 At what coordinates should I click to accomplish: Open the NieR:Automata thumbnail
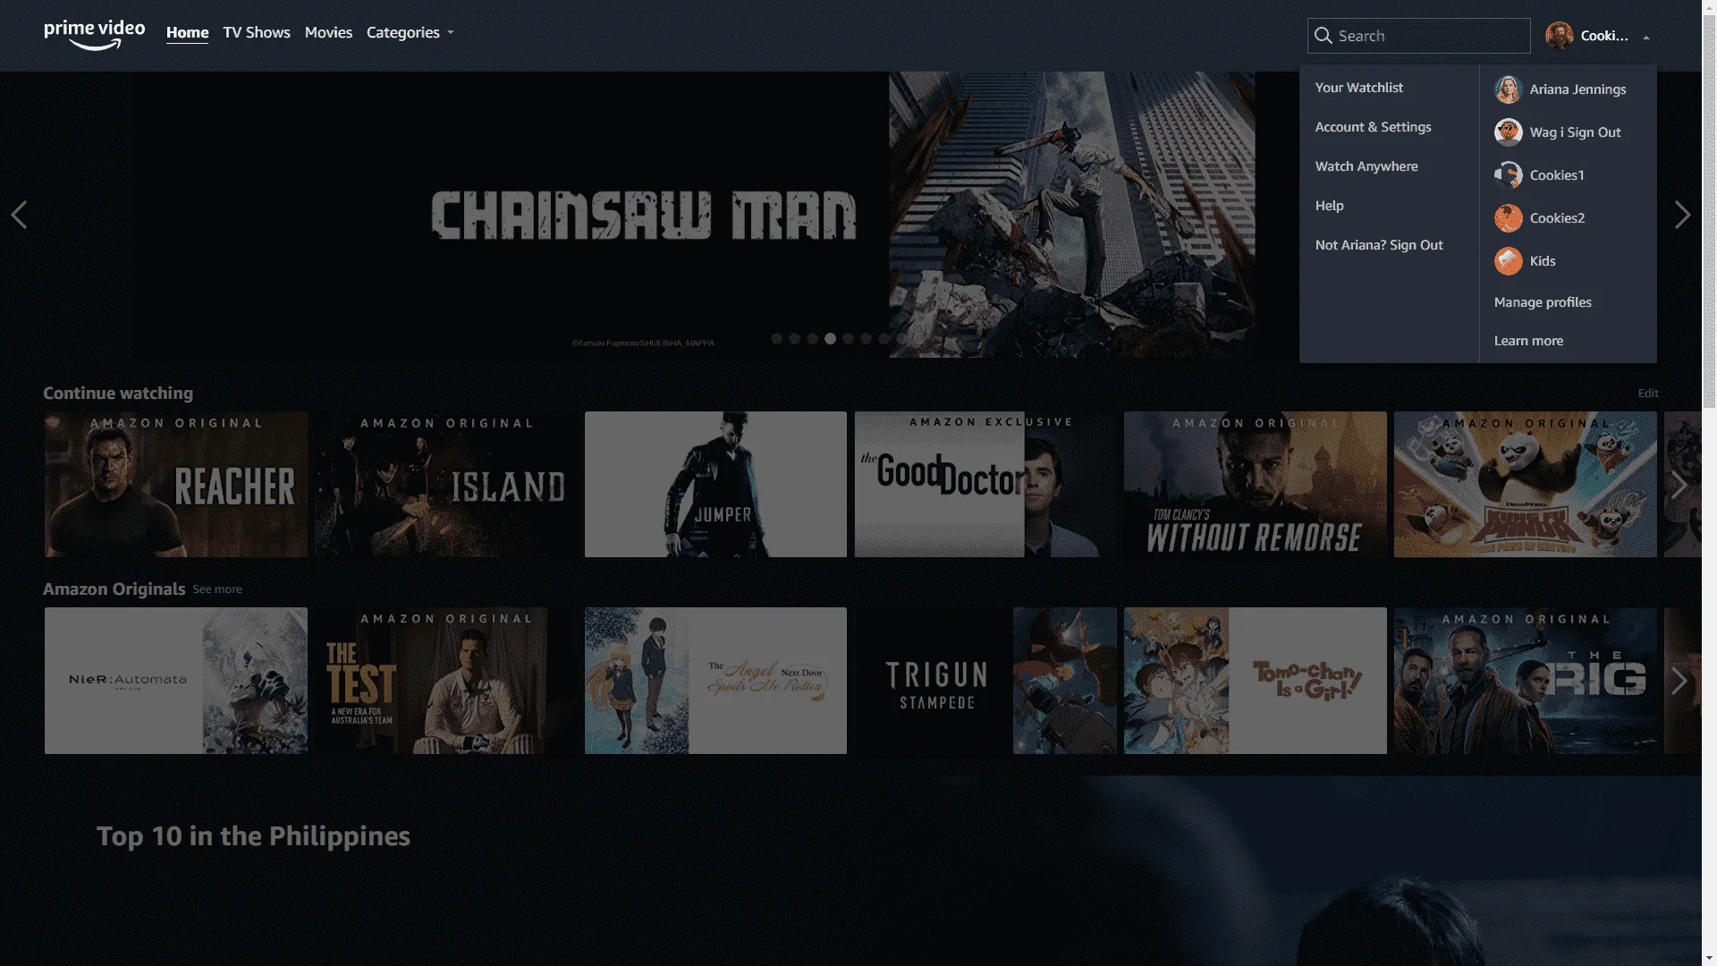(x=176, y=681)
